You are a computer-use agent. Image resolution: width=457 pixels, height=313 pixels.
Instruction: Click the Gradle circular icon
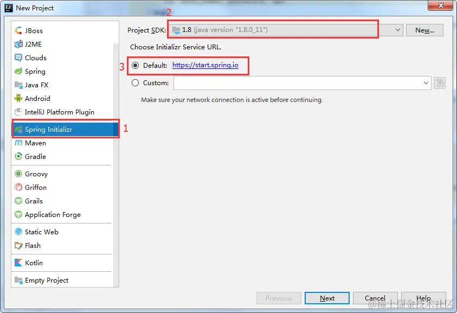(18, 156)
